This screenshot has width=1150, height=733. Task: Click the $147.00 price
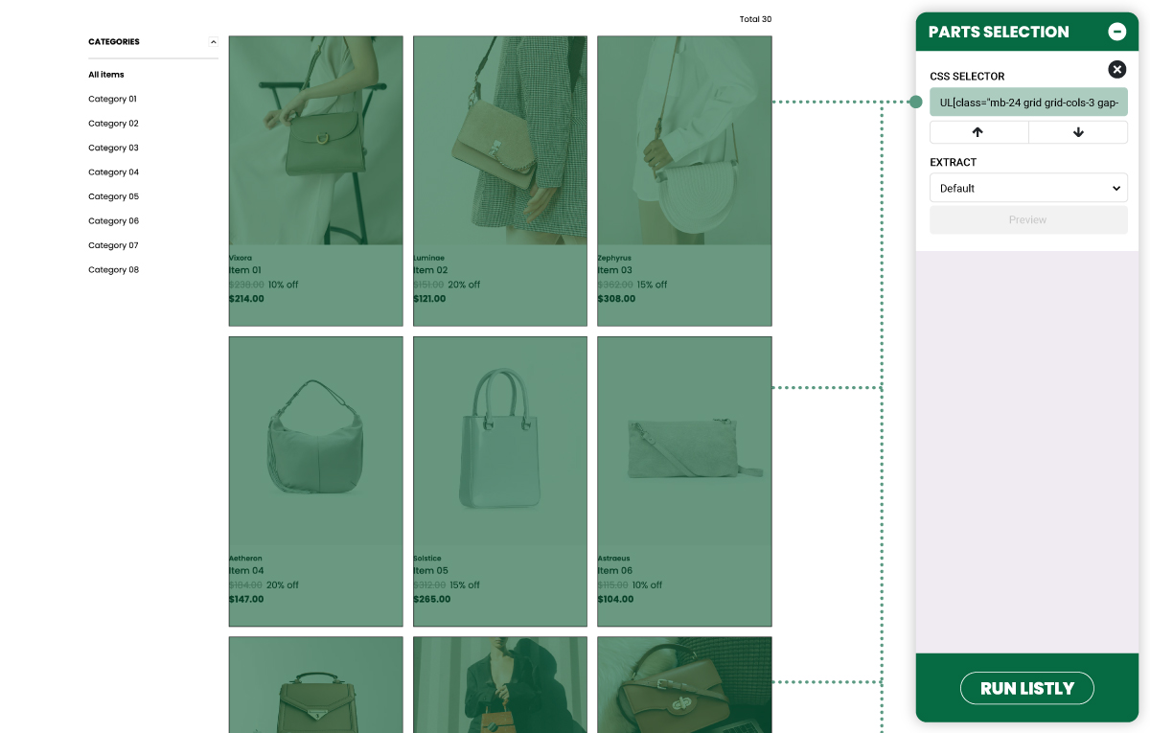(x=246, y=600)
